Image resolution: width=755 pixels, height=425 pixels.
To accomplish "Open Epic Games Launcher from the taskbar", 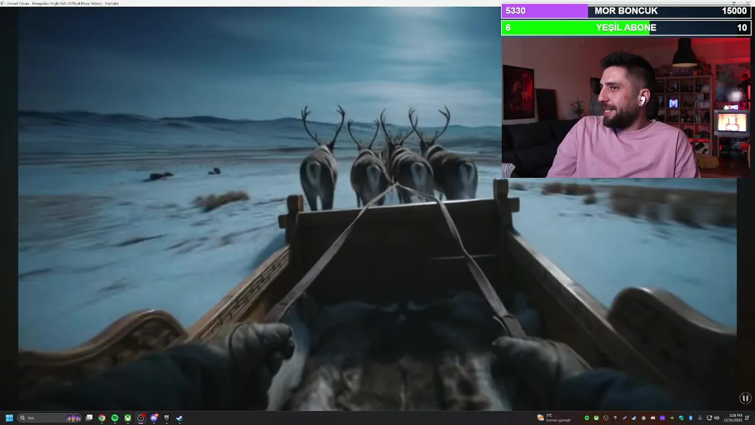I will coord(166,418).
